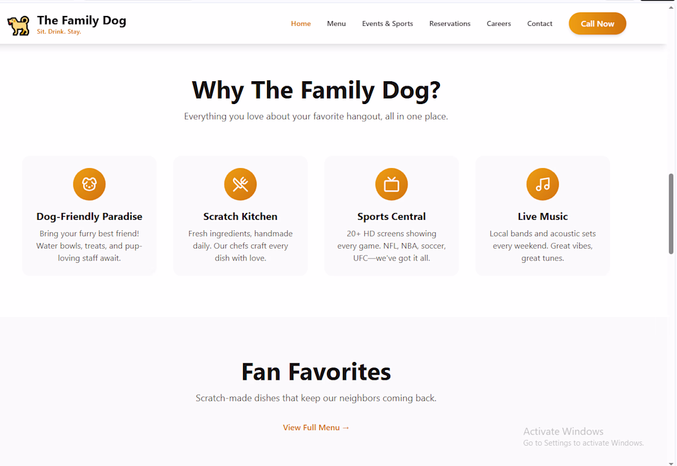Click the dog logo icon in header
Viewport: 677px width, 466px height.
tap(18, 25)
